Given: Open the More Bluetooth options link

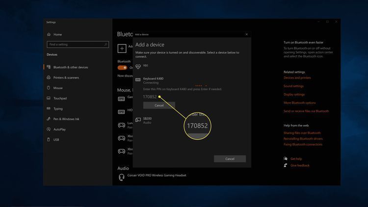Looking at the screenshot, I should click(299, 103).
